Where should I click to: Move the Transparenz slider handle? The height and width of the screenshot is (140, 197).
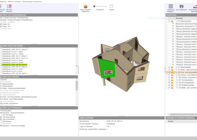[94, 6]
